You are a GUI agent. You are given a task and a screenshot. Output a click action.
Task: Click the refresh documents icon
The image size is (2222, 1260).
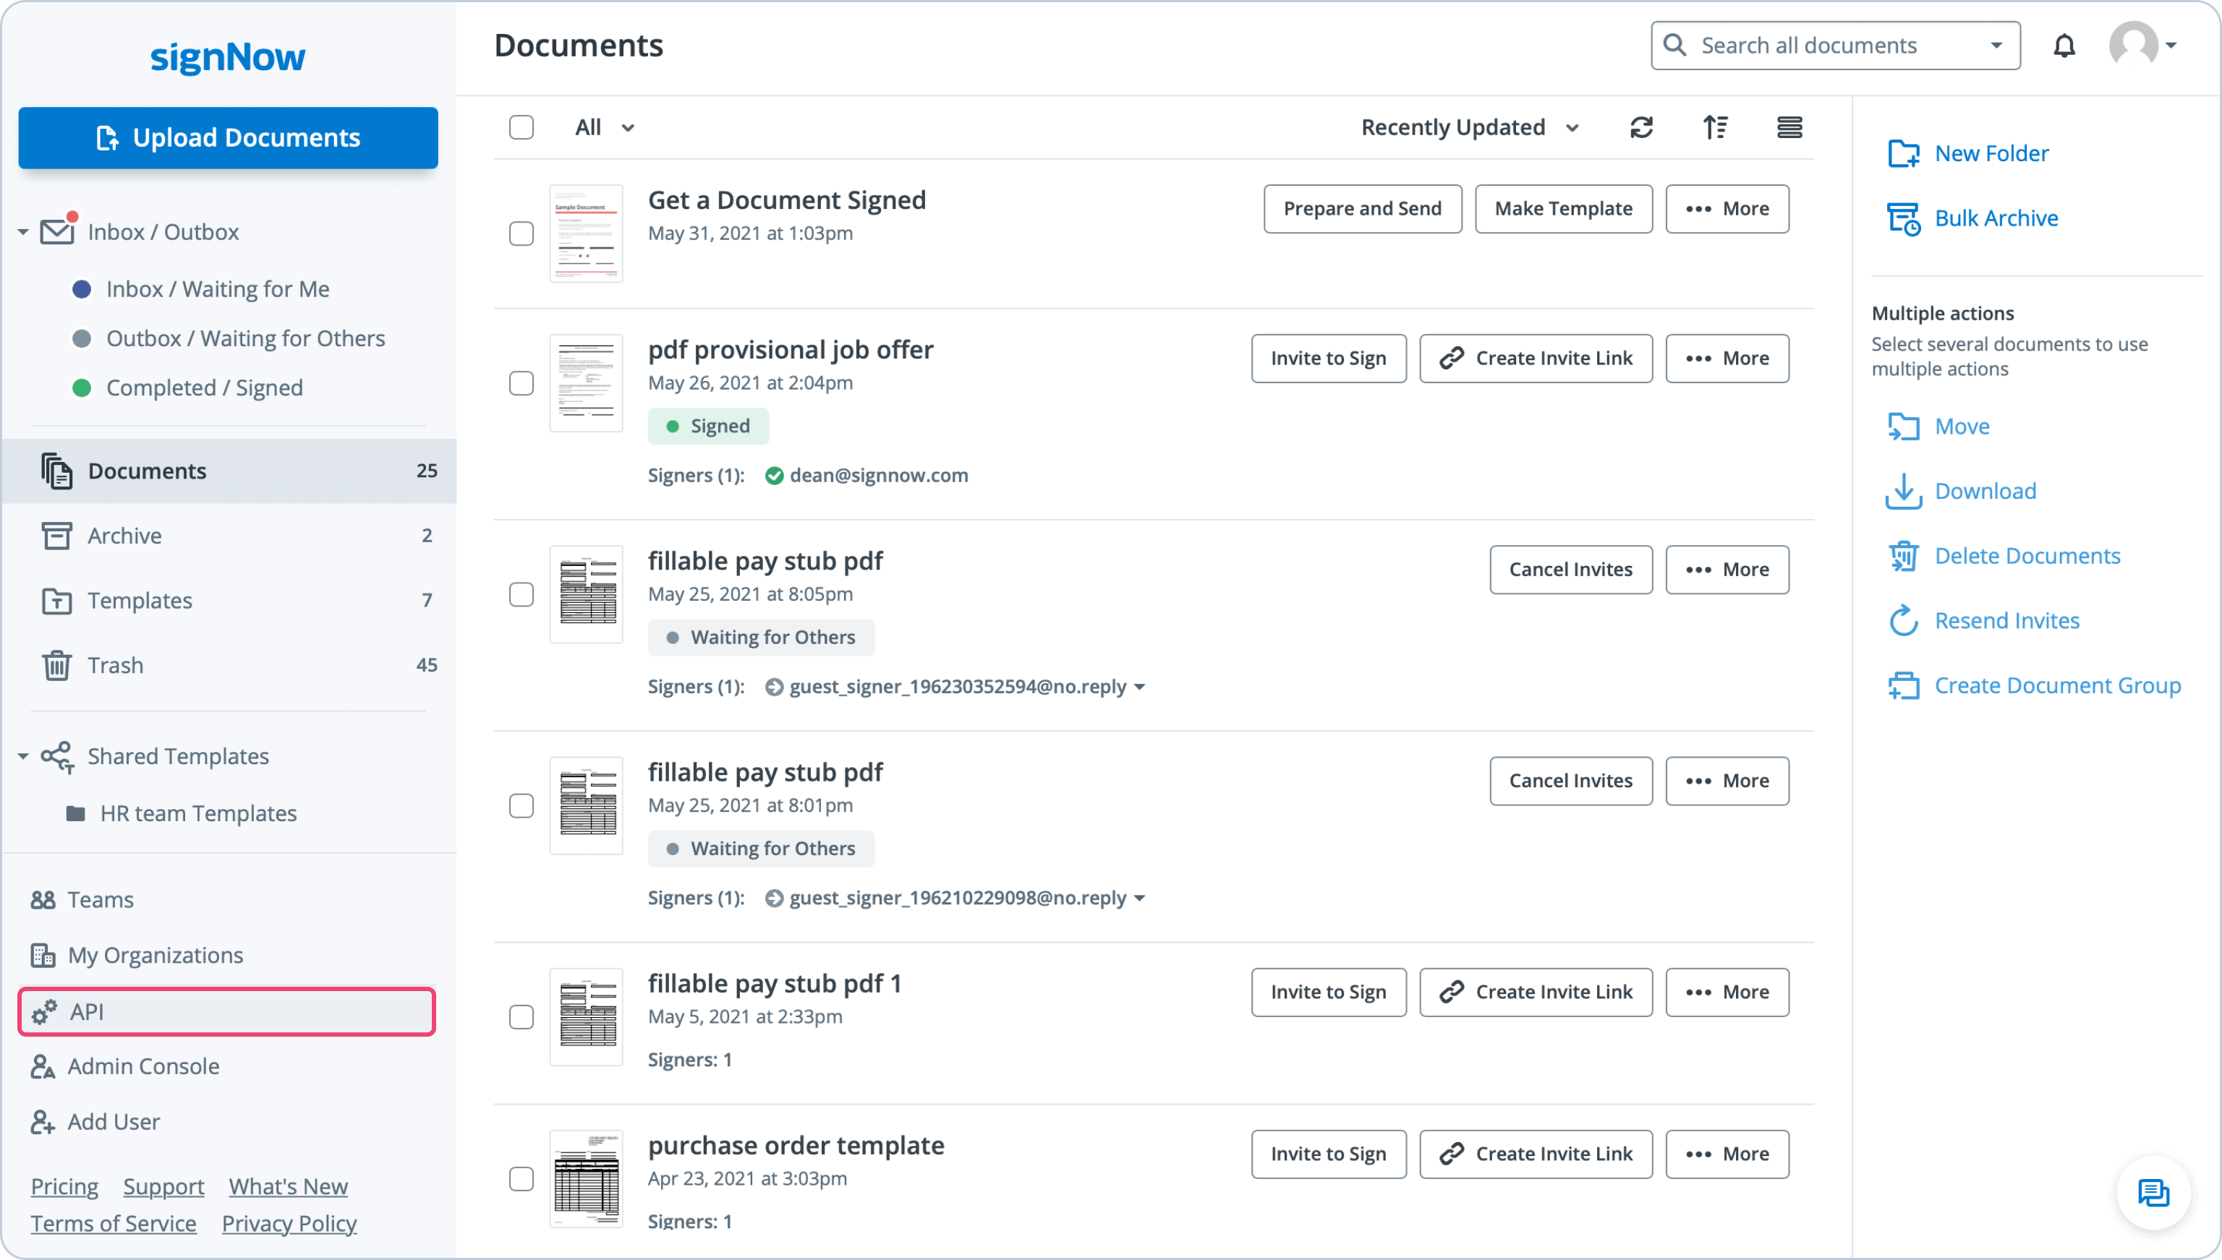tap(1641, 128)
